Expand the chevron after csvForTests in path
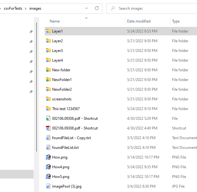The height and width of the screenshot is (192, 197). pos(26,8)
